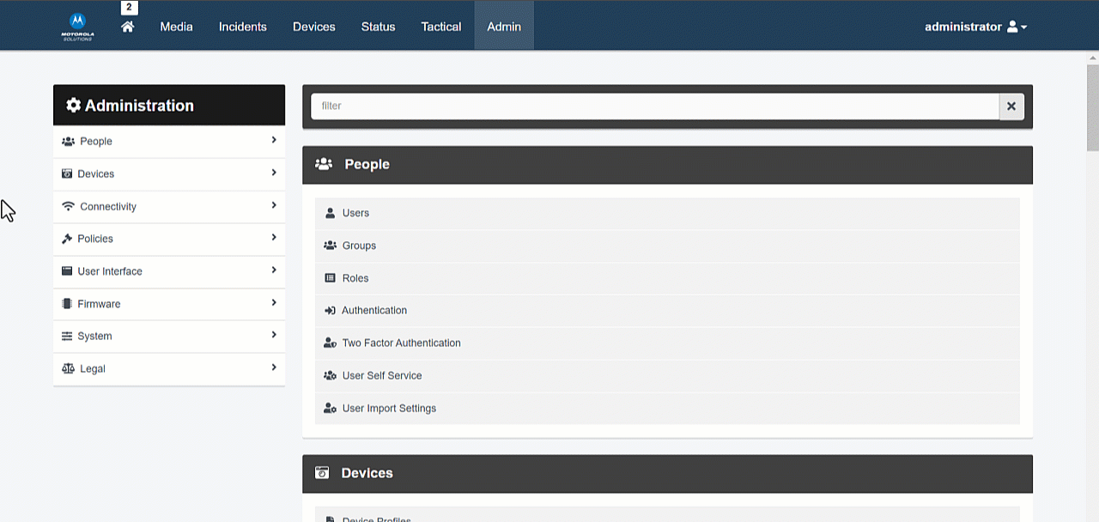Screen dimensions: 1099x522
Task: Go to the Media tab
Action: click(x=176, y=27)
